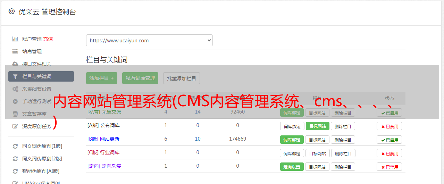
Task: Follow the red 充值 link
Action: [48, 39]
